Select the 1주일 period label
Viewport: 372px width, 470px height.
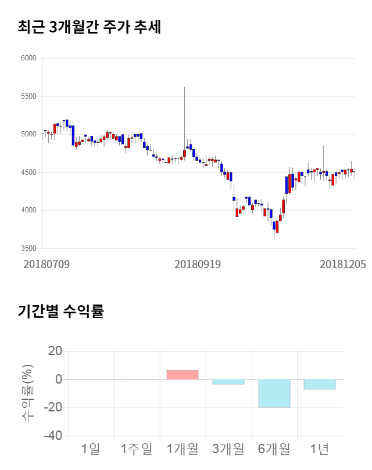(137, 449)
